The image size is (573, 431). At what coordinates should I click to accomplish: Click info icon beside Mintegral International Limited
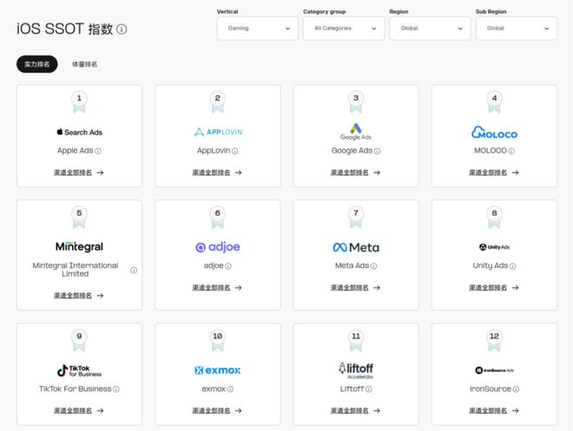[x=134, y=270]
